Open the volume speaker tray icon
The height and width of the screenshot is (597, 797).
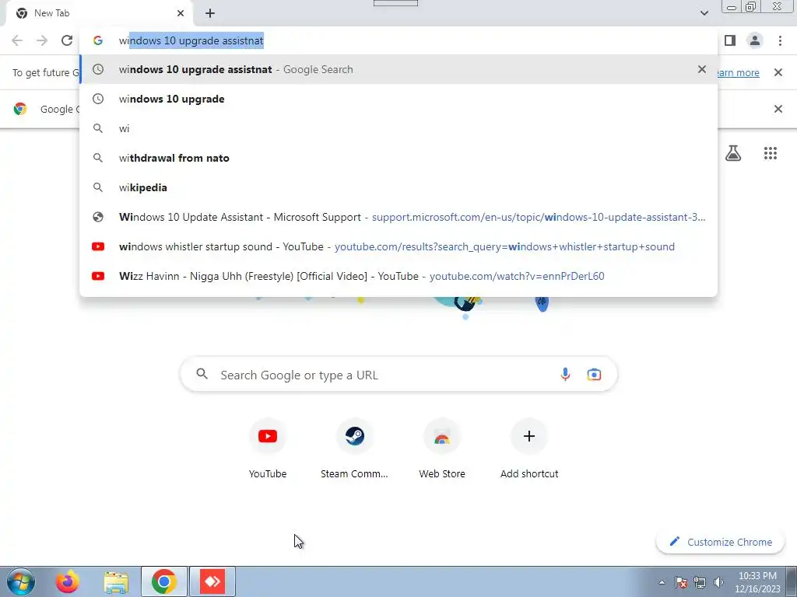718,582
